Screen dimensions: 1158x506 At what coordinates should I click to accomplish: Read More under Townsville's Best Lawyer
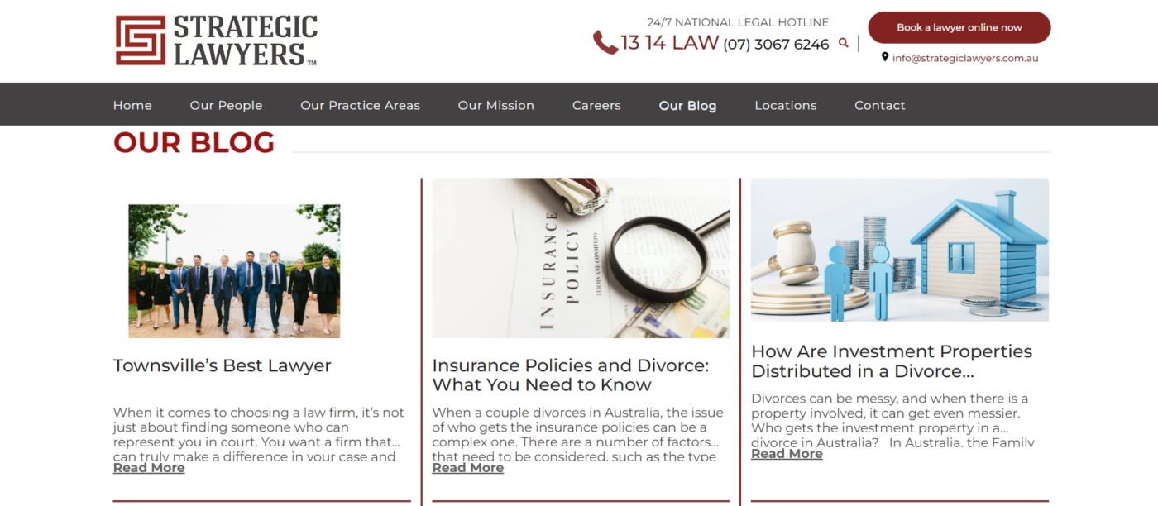pyautogui.click(x=149, y=468)
